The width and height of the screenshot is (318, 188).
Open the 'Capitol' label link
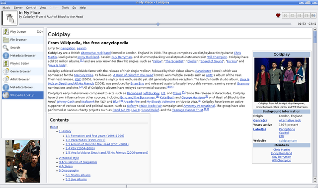284,133
